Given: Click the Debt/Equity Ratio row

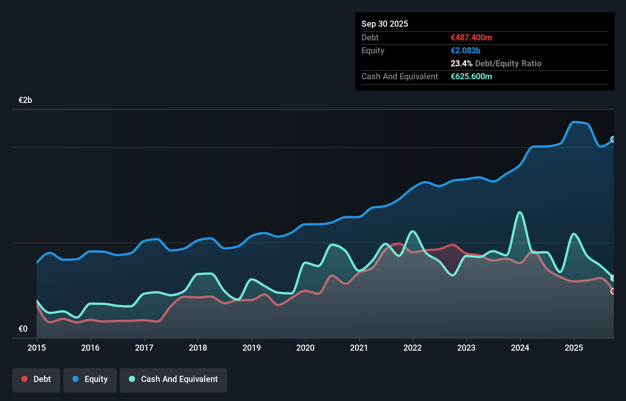Looking at the screenshot, I should 496,63.
